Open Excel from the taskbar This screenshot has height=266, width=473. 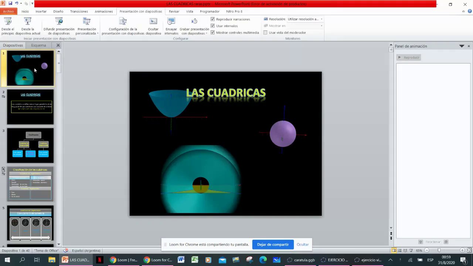click(x=195, y=260)
